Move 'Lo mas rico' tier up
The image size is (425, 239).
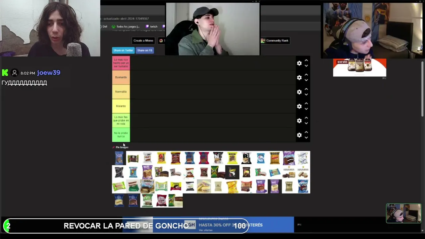tap(306, 61)
